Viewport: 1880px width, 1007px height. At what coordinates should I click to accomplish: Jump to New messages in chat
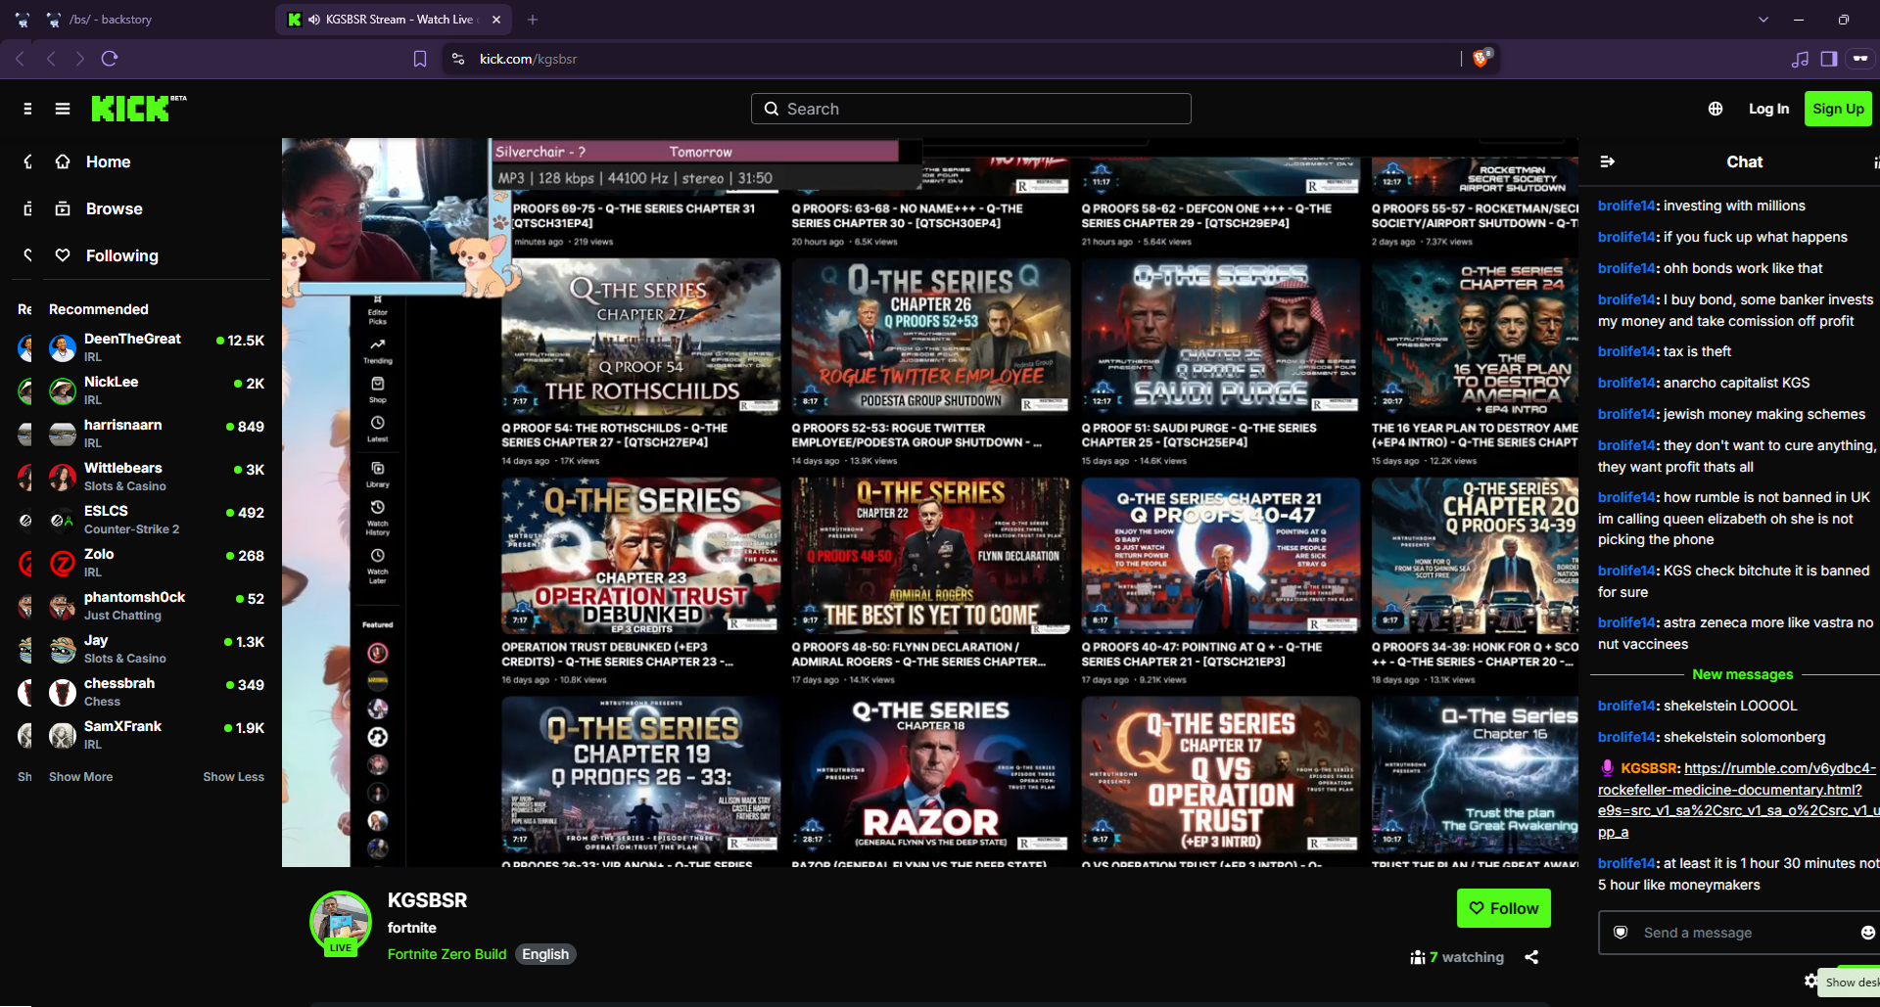1743,674
